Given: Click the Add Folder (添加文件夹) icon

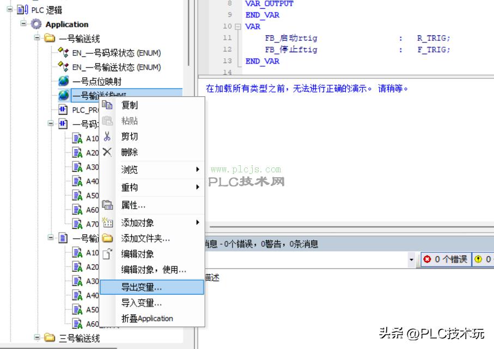Looking at the screenshot, I should click(107, 238).
